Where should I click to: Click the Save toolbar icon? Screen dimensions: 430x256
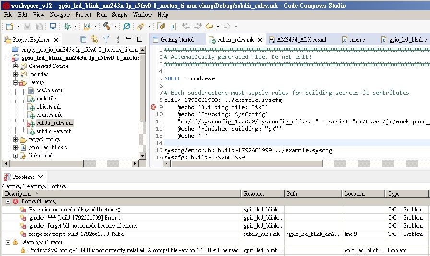pyautogui.click(x=27, y=26)
